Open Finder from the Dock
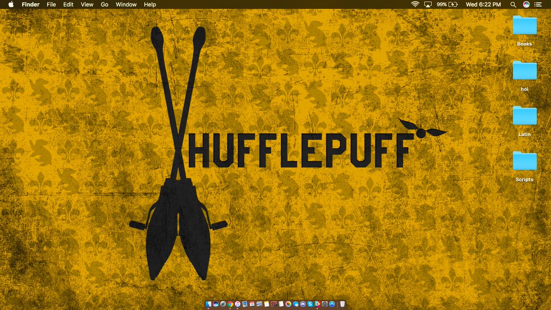Screen dimensions: 551x310 click(x=208, y=304)
